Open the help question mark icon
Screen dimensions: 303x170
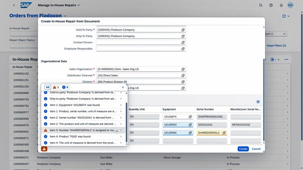point(271,5)
